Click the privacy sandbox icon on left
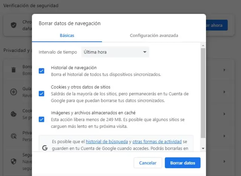Viewport: 241px width, 176px height. coord(14,136)
